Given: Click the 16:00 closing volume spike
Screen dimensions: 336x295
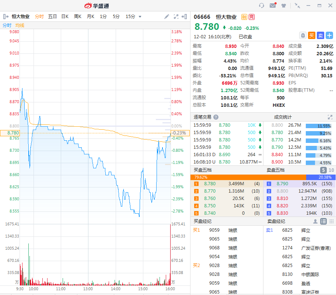Looking at the screenshot, I should (x=171, y=254).
